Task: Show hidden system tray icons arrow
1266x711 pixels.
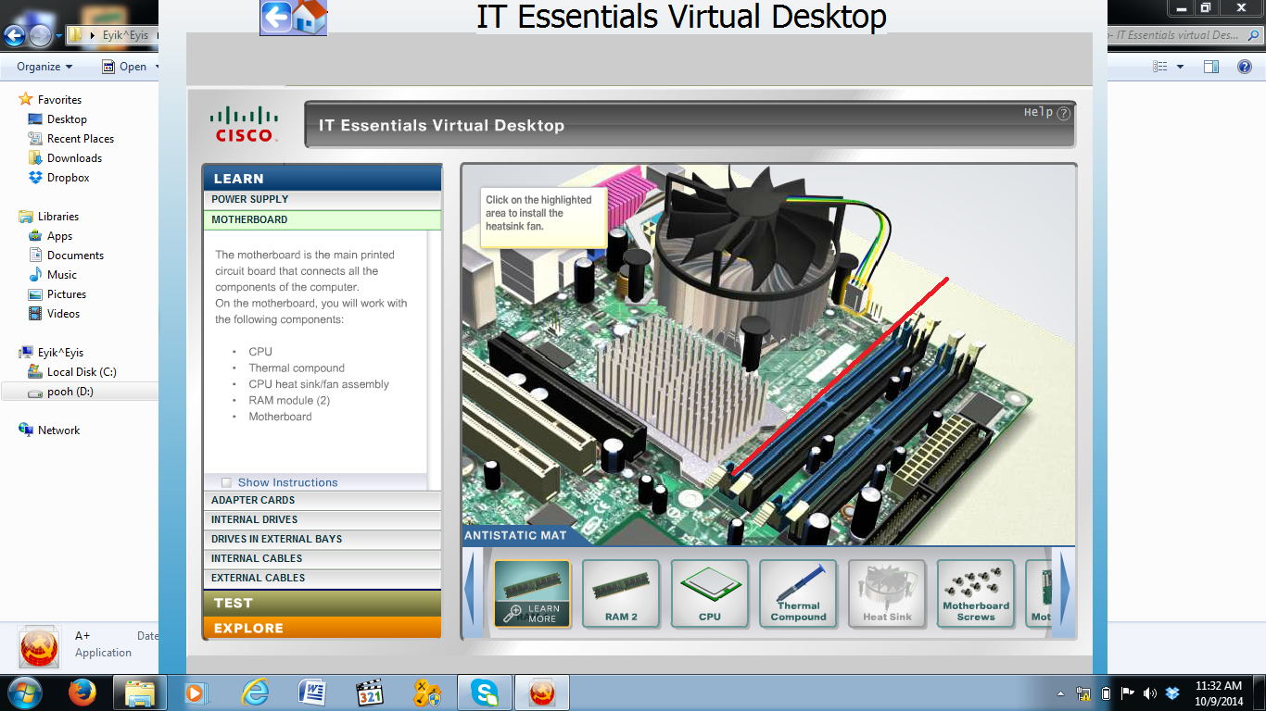Action: coord(1060,693)
